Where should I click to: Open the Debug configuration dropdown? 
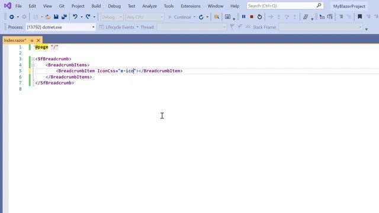pos(112,17)
